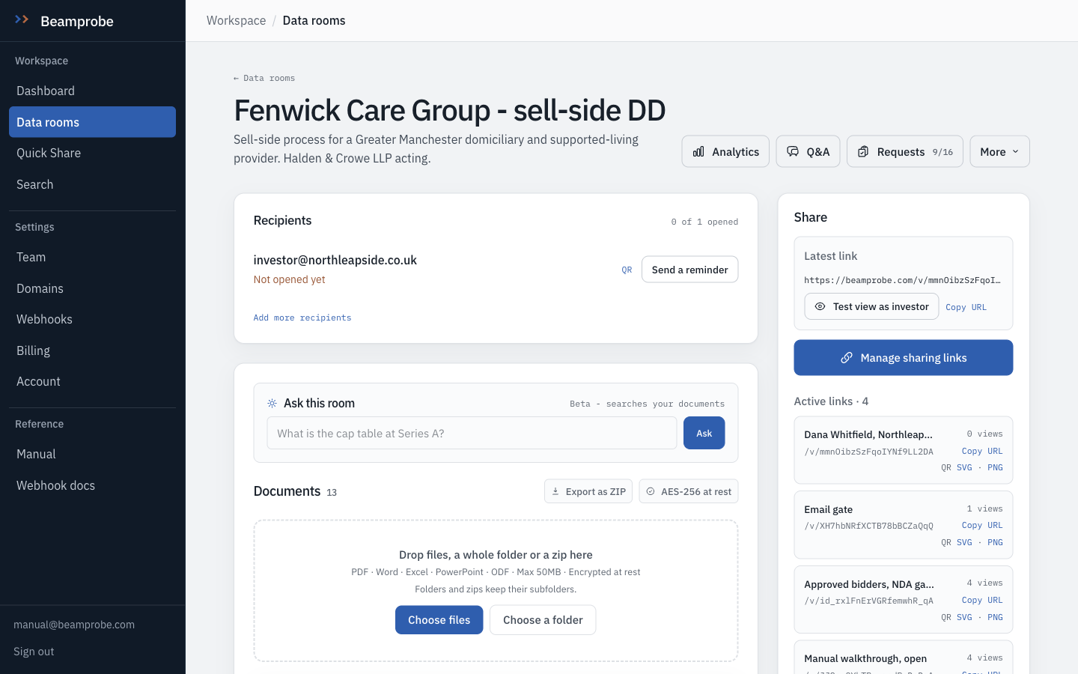Click Choose files button

point(439,620)
